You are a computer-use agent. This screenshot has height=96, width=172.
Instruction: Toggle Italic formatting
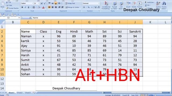25,7
